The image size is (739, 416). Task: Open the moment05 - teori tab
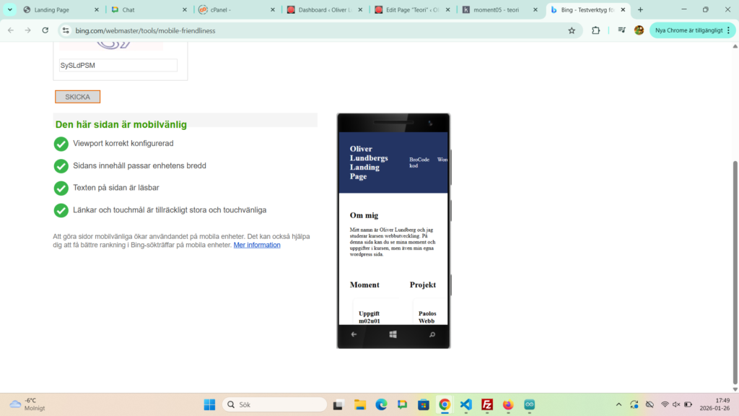coord(499,10)
